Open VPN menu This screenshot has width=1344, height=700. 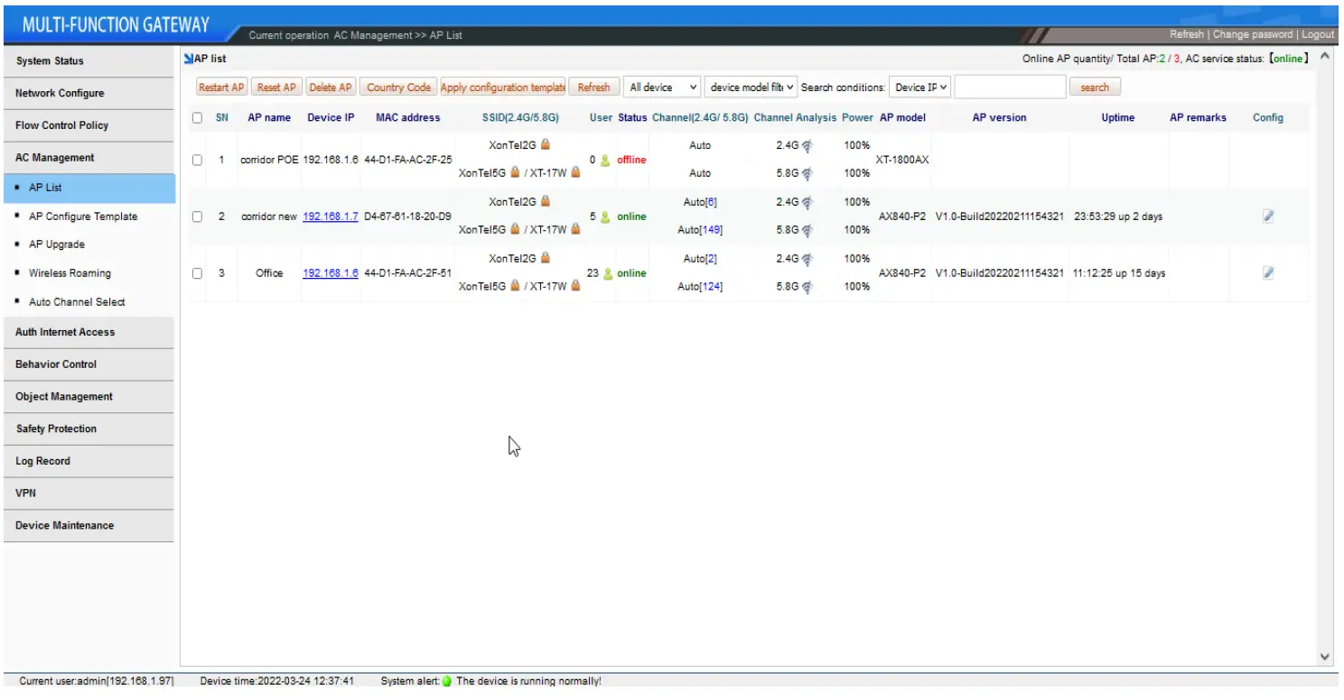(88, 493)
